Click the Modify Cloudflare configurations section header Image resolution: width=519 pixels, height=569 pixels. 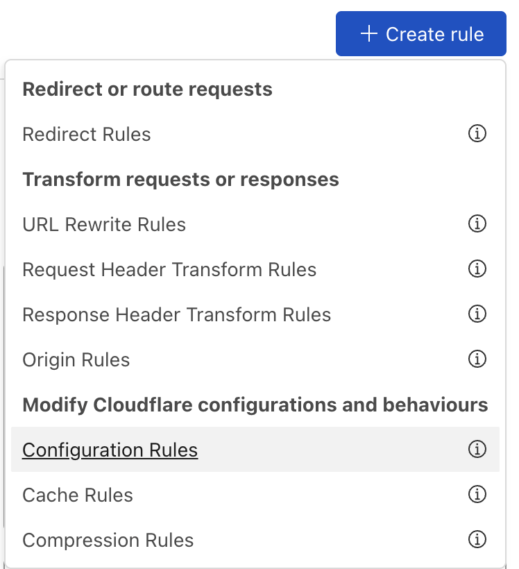tap(255, 405)
